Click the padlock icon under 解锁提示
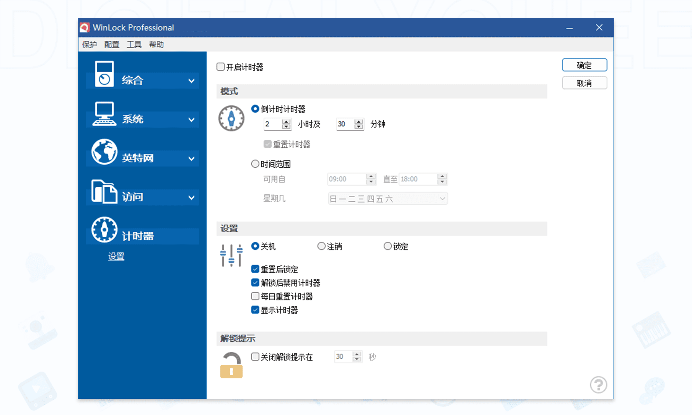 [x=231, y=365]
